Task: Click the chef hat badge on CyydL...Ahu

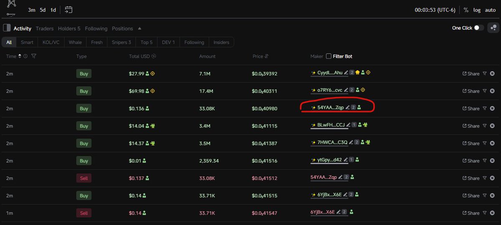Action: pyautogui.click(x=357, y=73)
